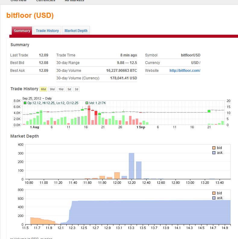Click the green OHLC legend swatch
The height and width of the screenshot is (239, 238).
(25, 103)
